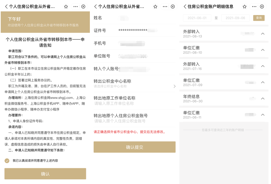Click 您最多可查询近三年的账户明细 footer note
The width and height of the screenshot is (271, 184).
pyautogui.click(x=223, y=130)
